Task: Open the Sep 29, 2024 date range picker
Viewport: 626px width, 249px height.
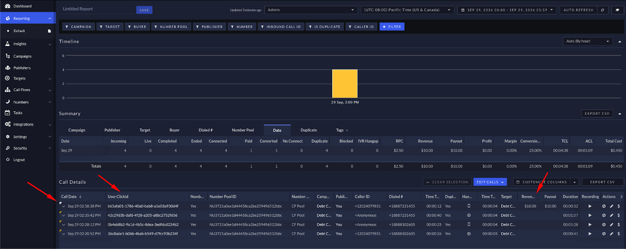Action: (507, 10)
